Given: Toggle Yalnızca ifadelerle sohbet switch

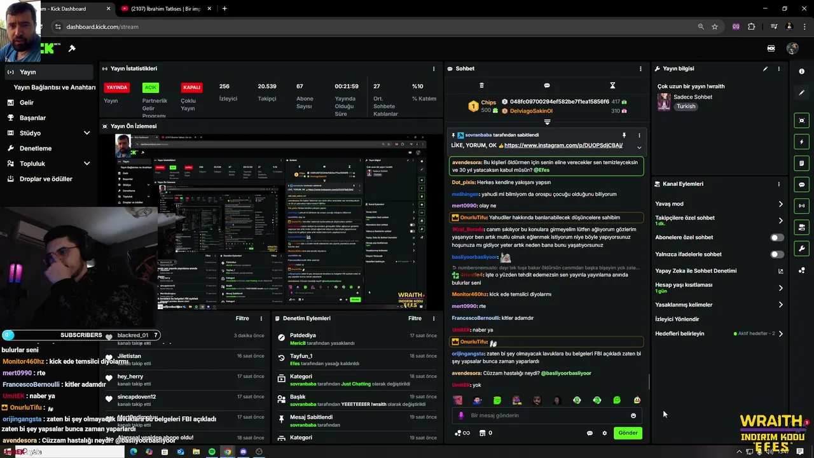Looking at the screenshot, I should click(777, 254).
